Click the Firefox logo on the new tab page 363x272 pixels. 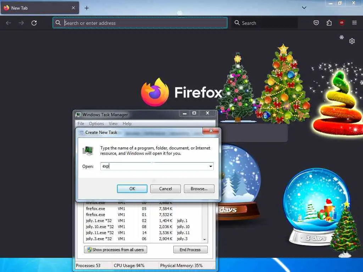pos(155,92)
